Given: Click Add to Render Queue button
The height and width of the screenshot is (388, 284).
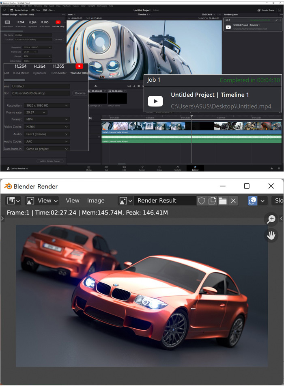Looking at the screenshot, I should click(x=50, y=161).
